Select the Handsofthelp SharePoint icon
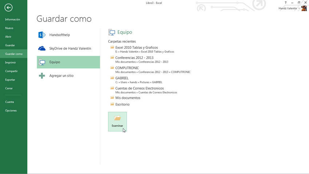This screenshot has width=309, height=174. [42, 35]
